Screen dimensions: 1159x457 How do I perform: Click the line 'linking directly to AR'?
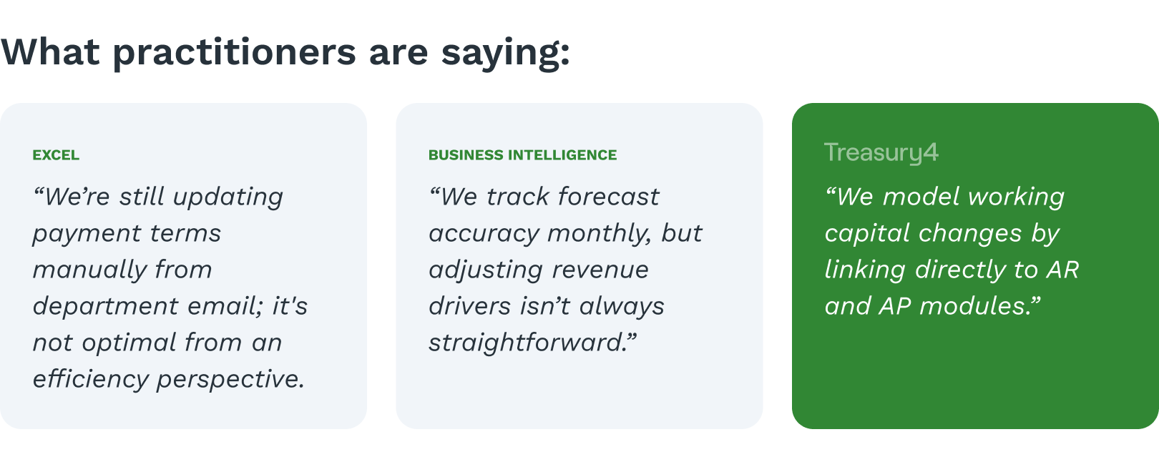click(x=952, y=270)
